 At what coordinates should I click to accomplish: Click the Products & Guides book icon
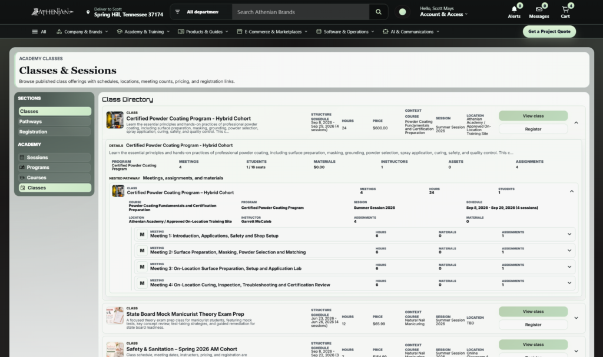(x=181, y=32)
